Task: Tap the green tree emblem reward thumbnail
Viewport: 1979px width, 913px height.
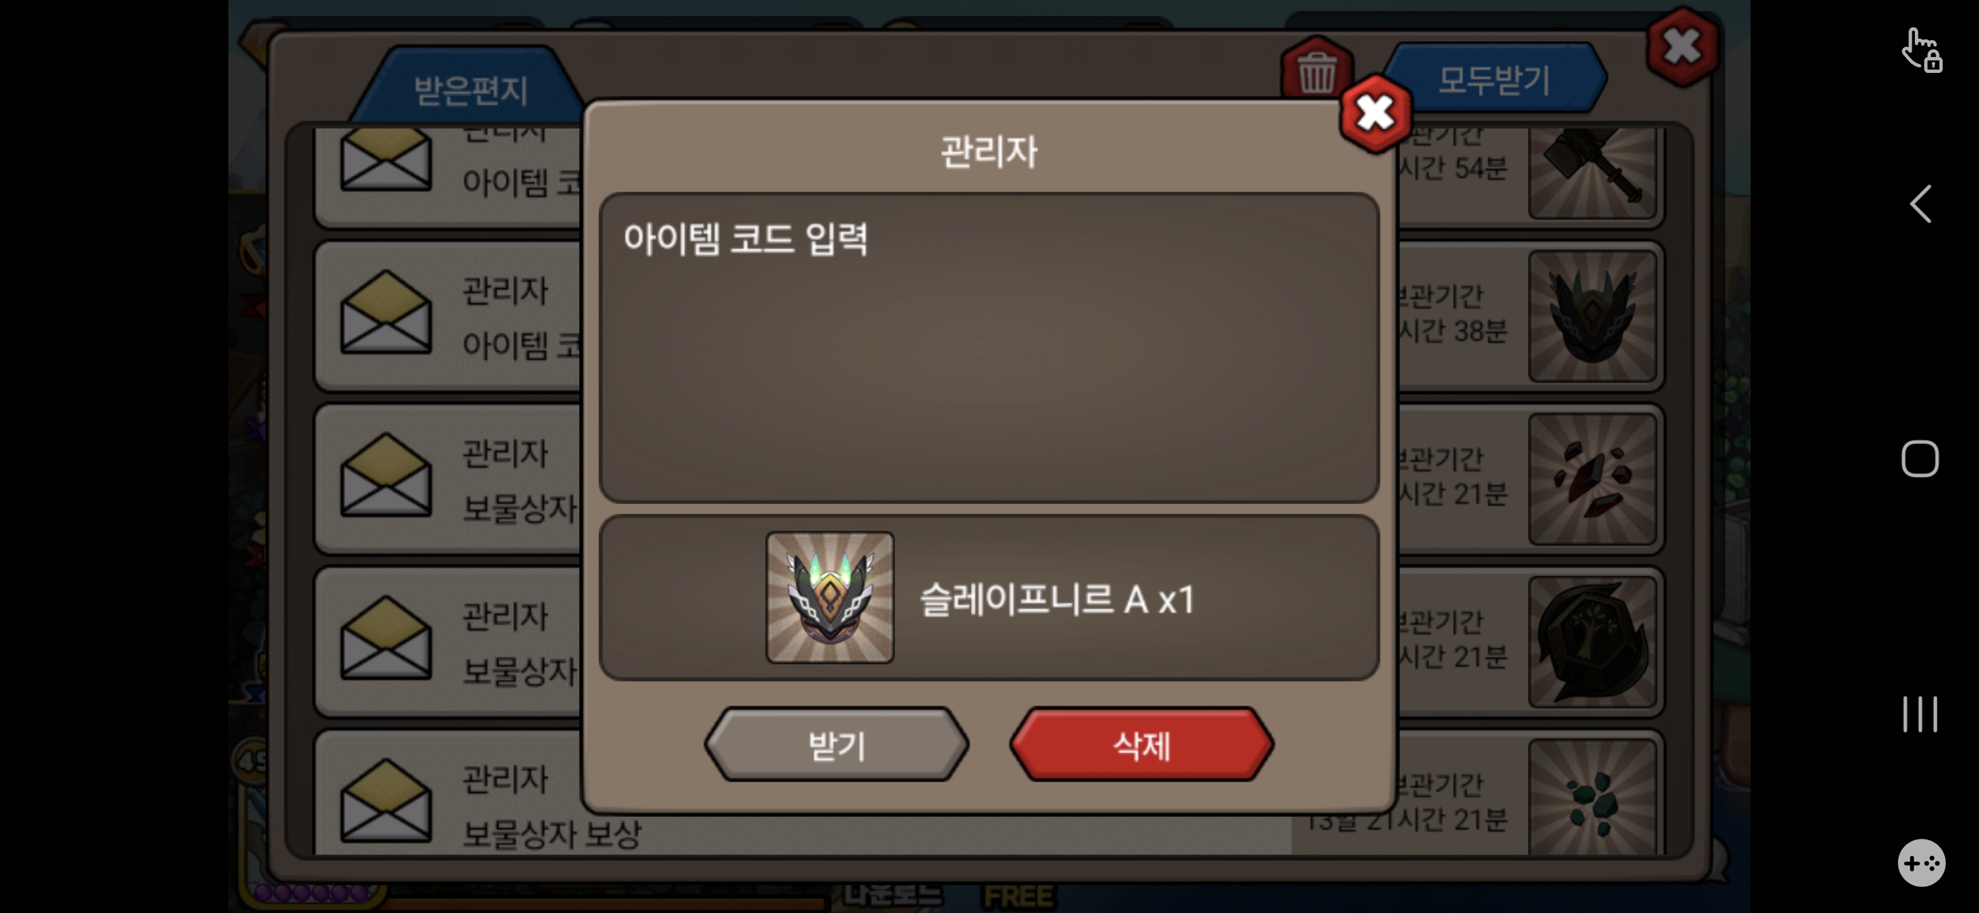Action: (x=1592, y=641)
